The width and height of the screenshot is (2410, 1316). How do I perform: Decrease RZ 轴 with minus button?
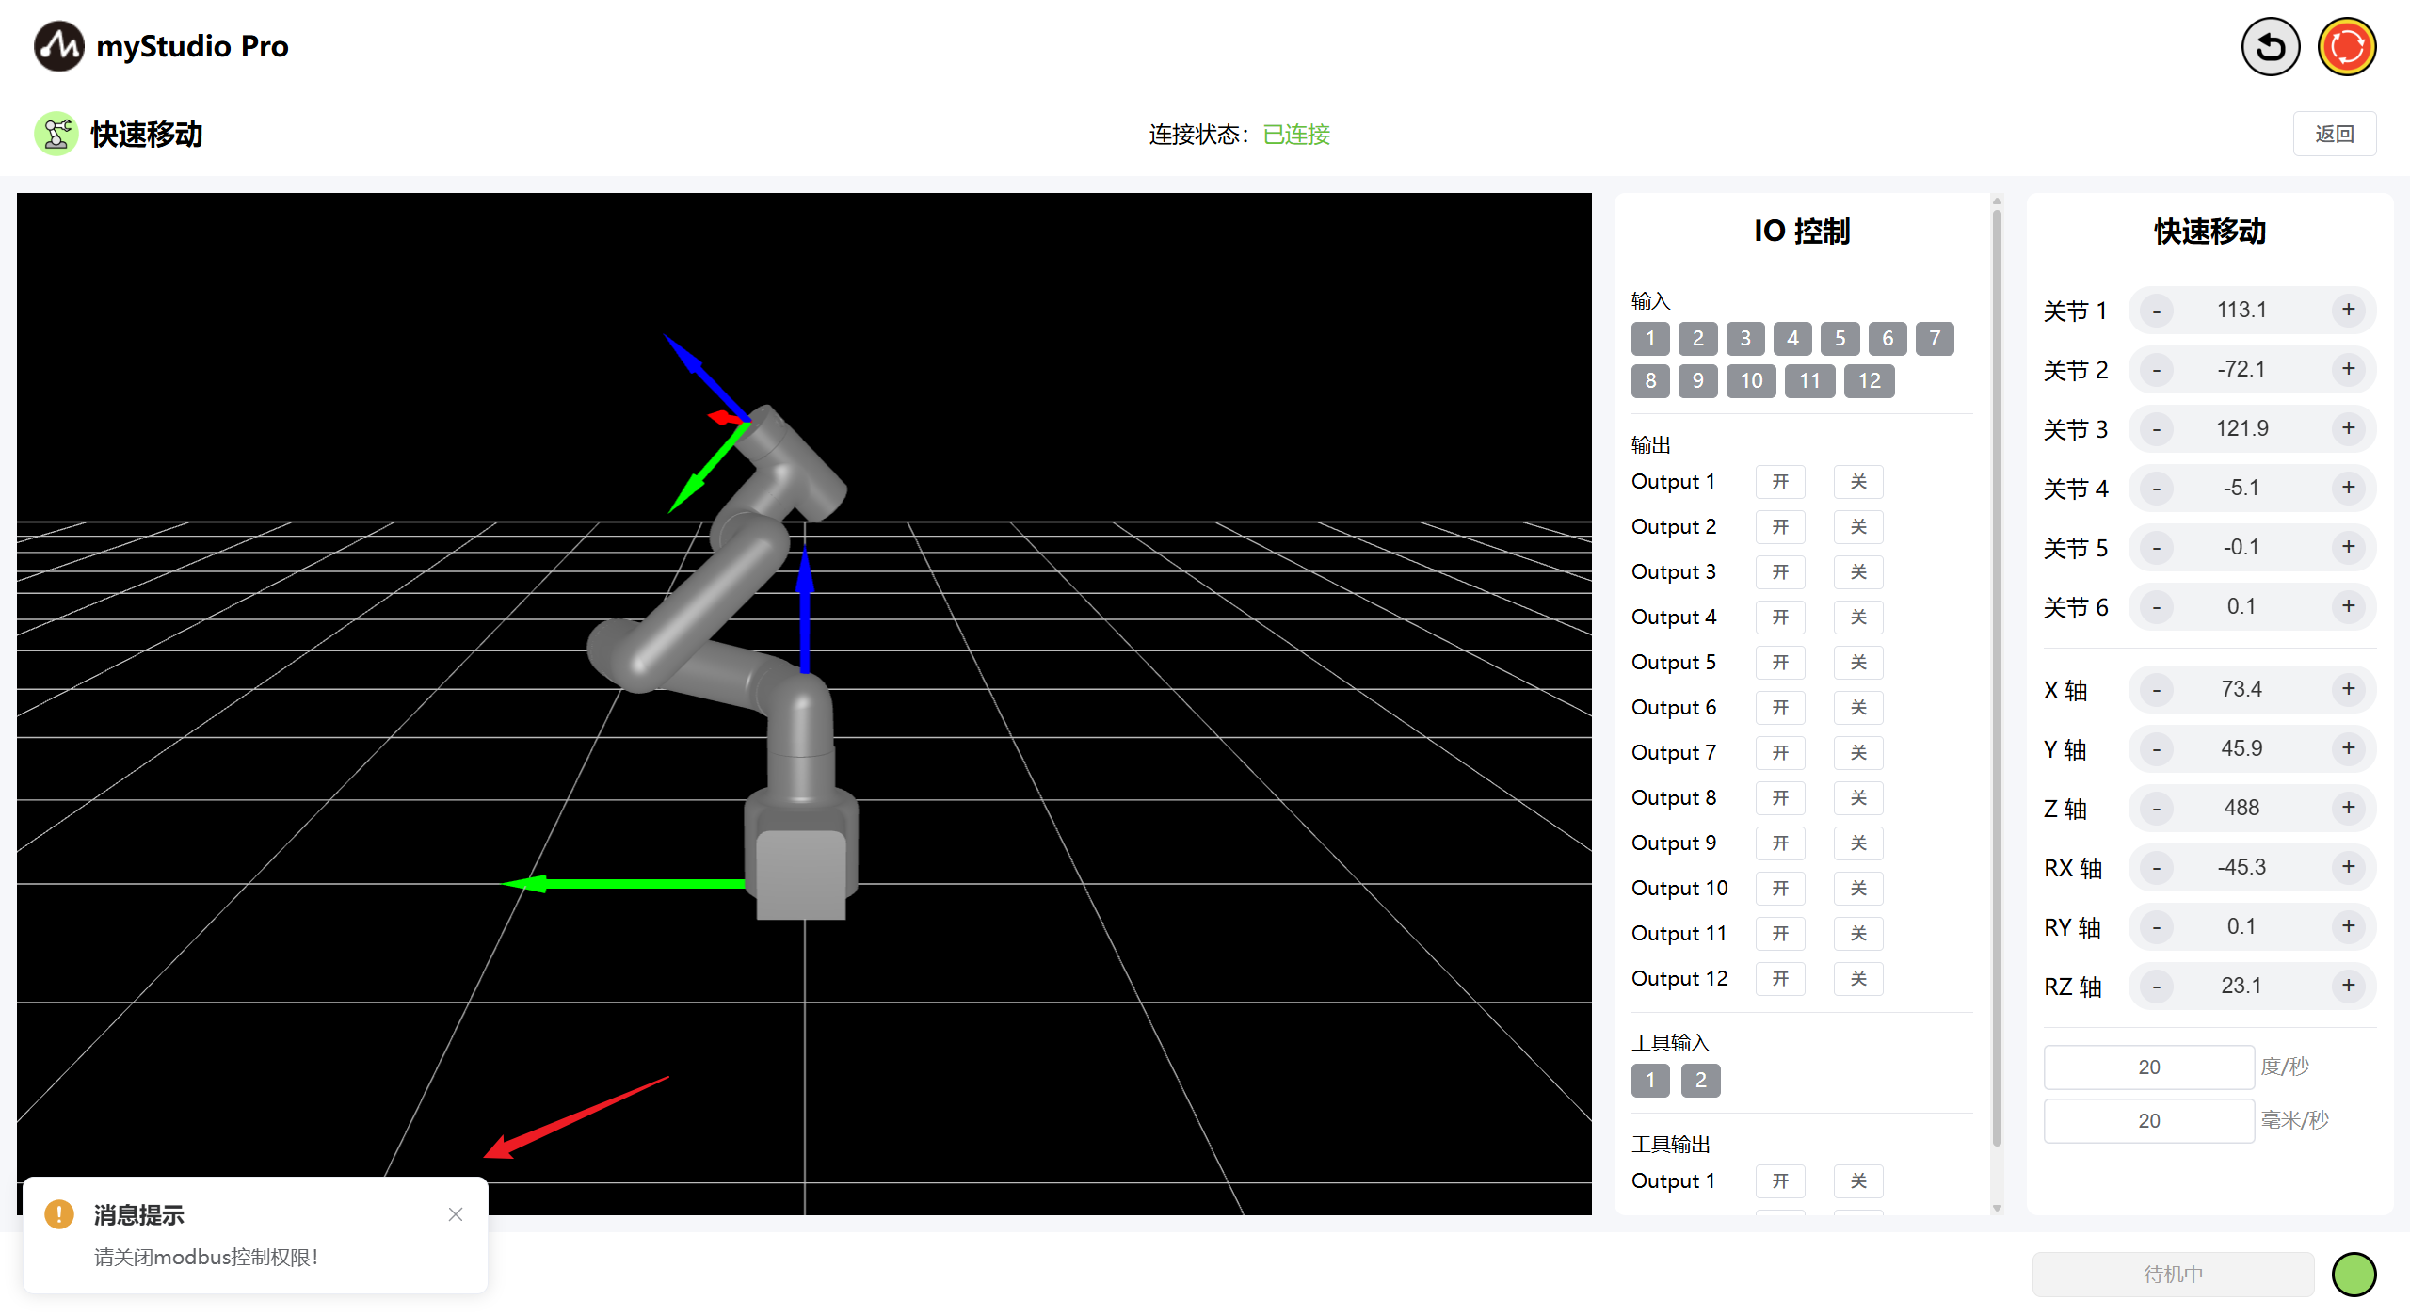pos(2157,986)
